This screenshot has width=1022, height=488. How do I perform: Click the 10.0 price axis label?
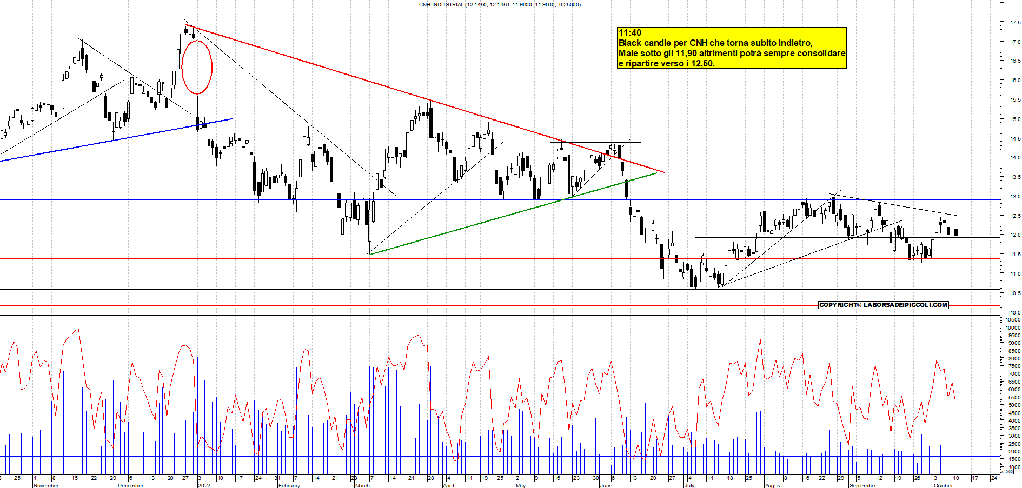tap(1015, 313)
